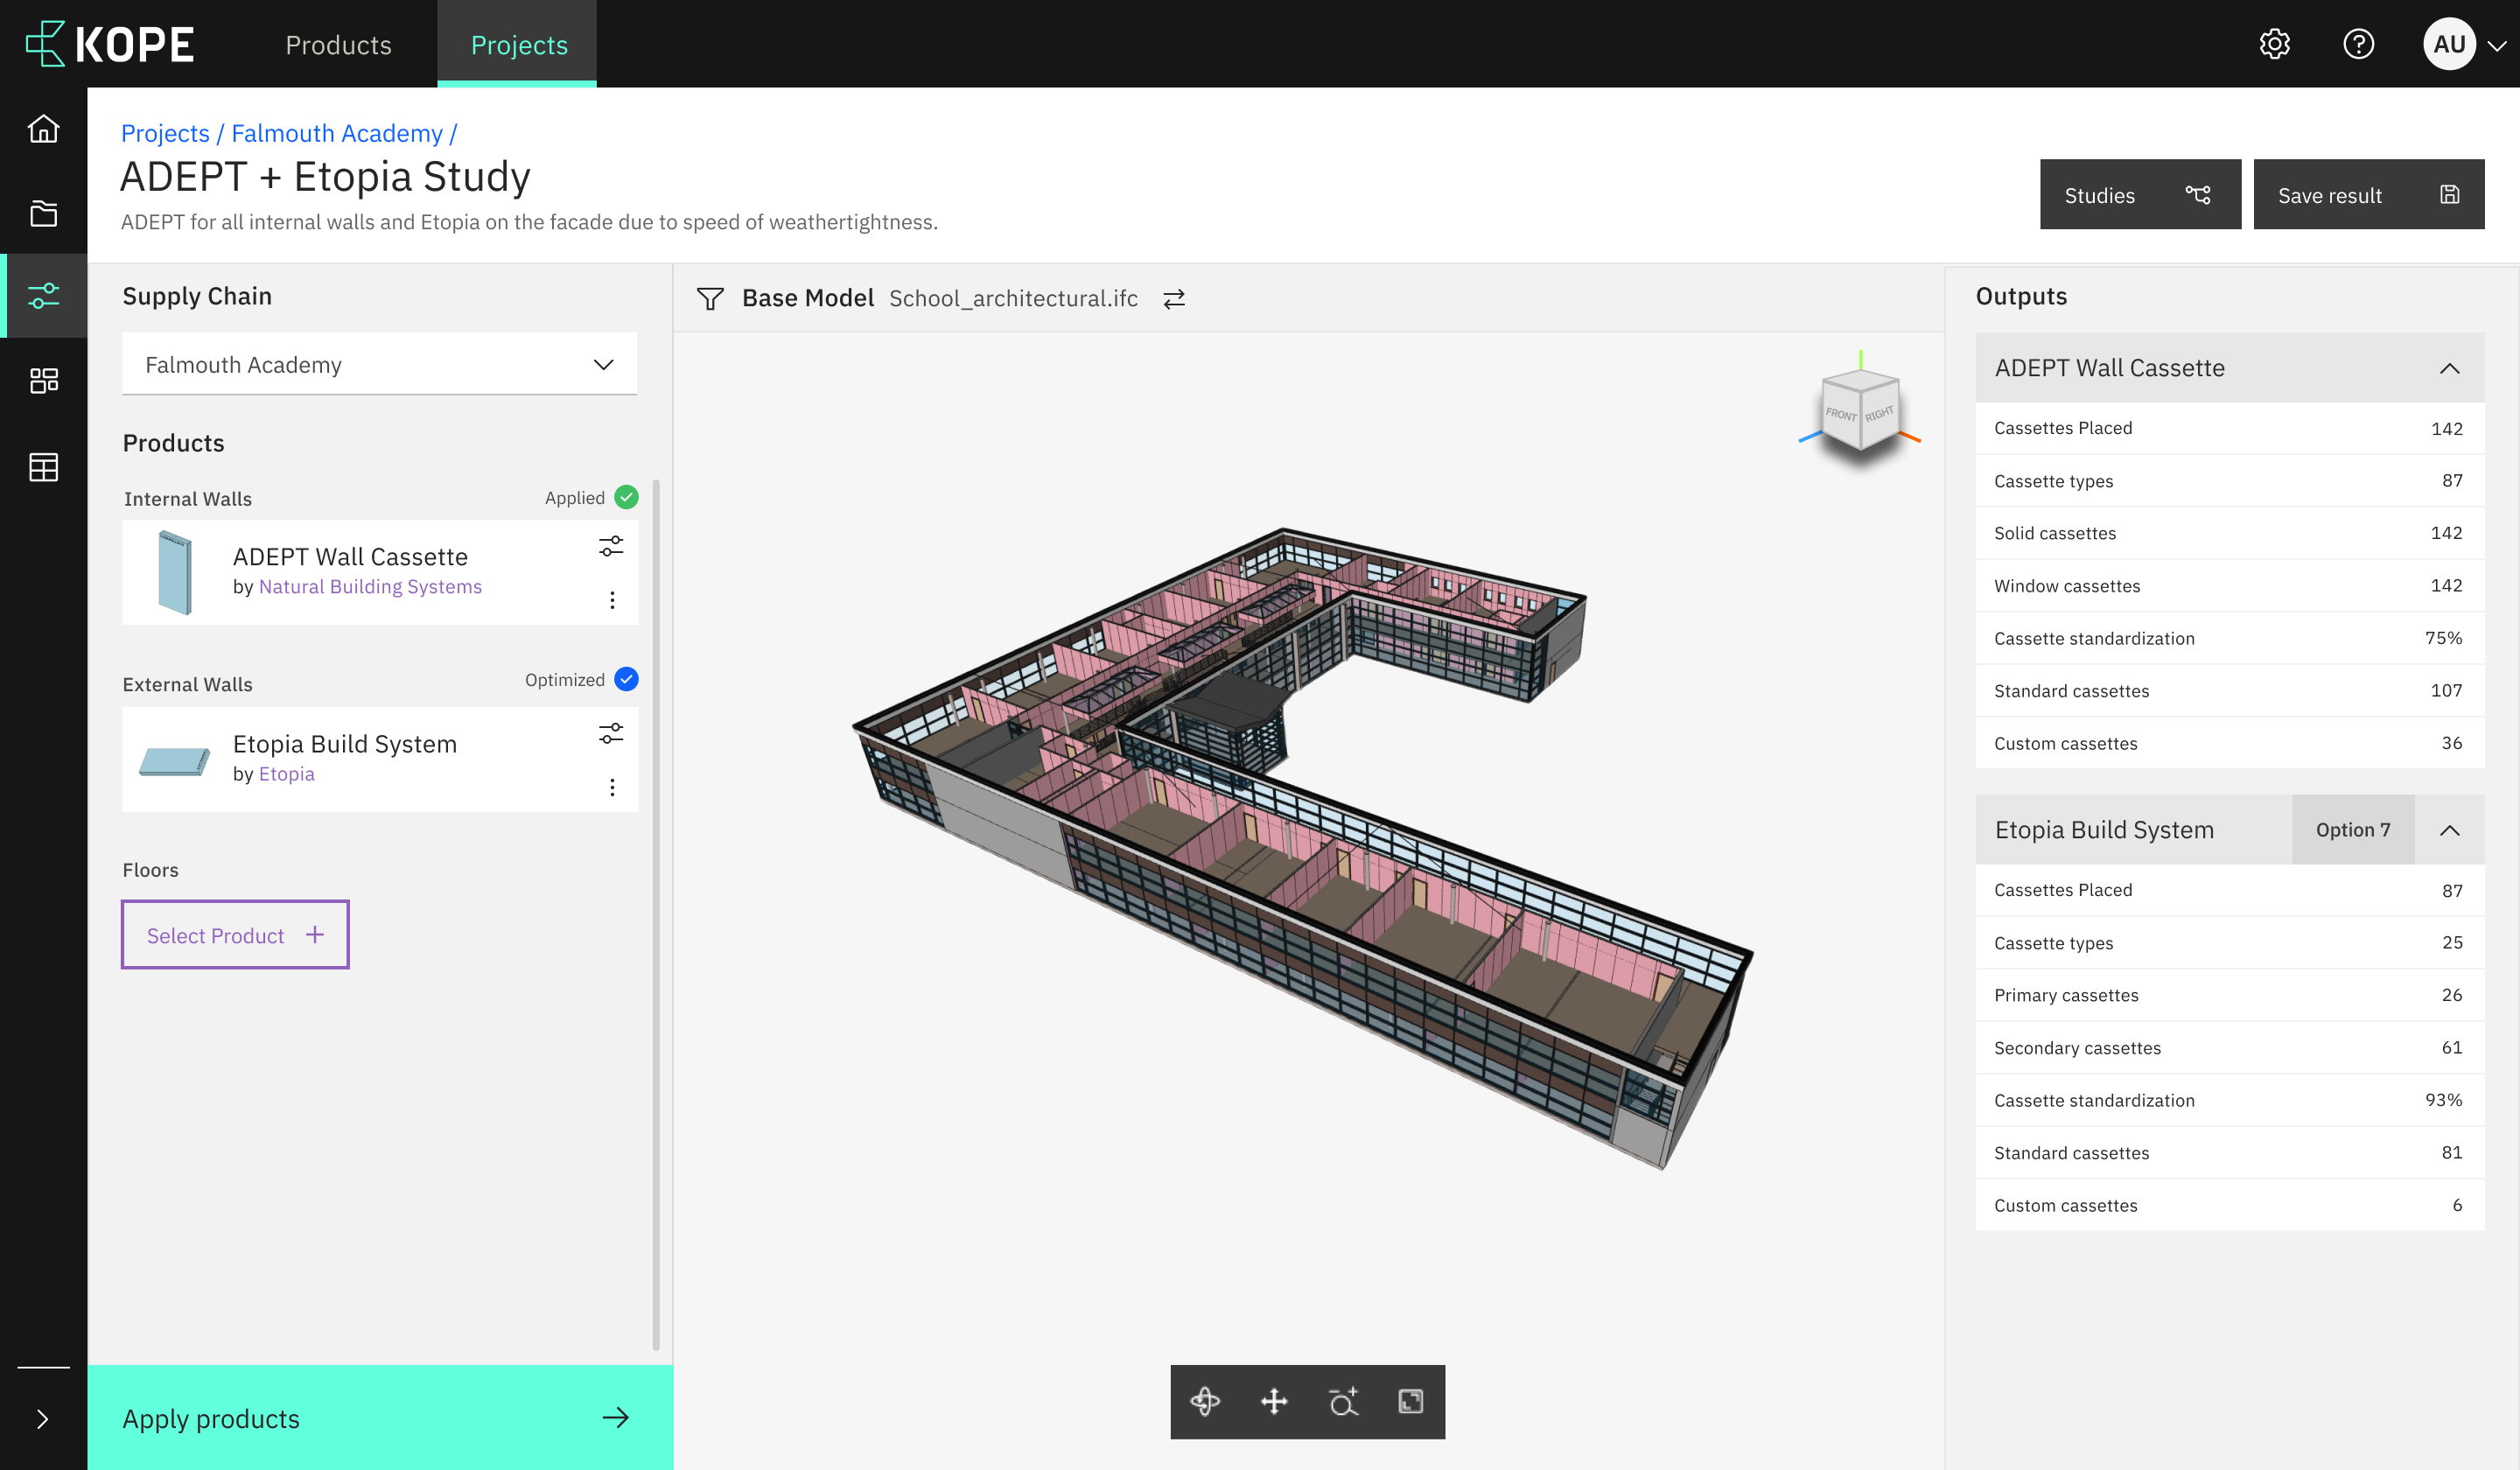Click the fit-to-view fullscreen icon
The width and height of the screenshot is (2520, 1470).
point(1410,1401)
